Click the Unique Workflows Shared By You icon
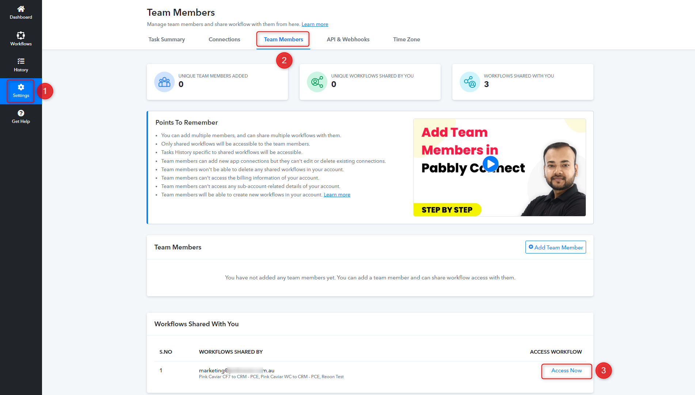The height and width of the screenshot is (395, 695). [317, 82]
